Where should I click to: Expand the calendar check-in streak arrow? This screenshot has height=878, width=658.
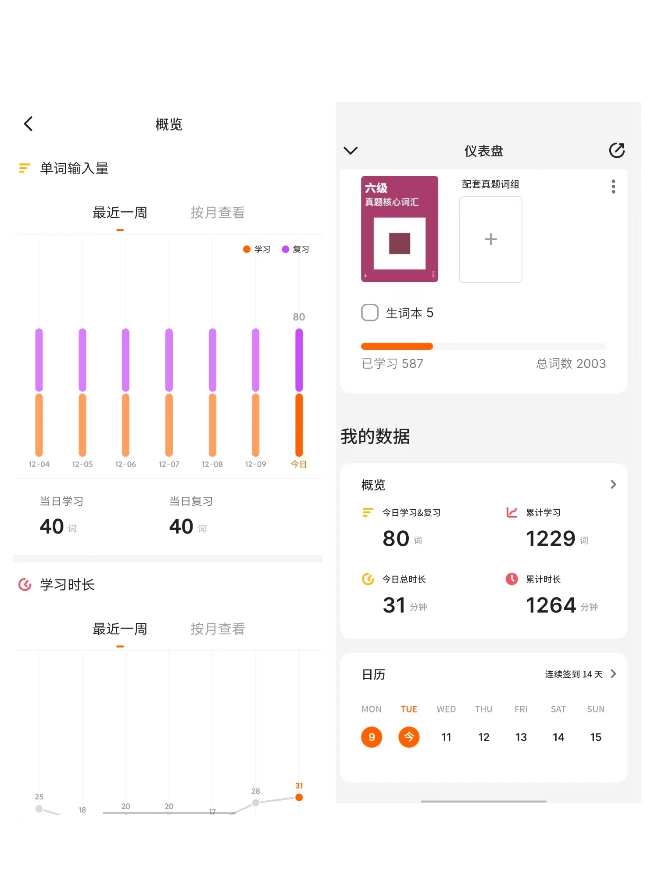click(613, 674)
